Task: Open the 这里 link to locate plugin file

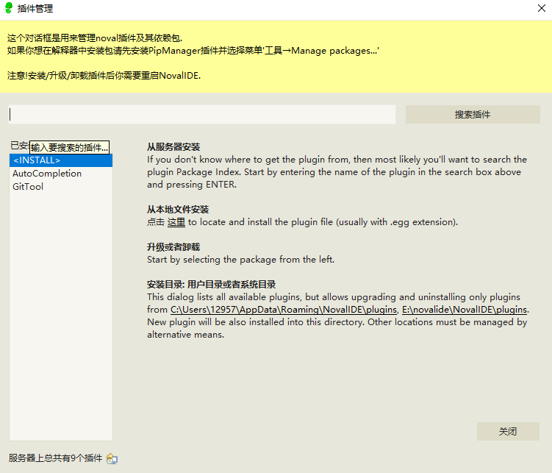Action: click(176, 222)
